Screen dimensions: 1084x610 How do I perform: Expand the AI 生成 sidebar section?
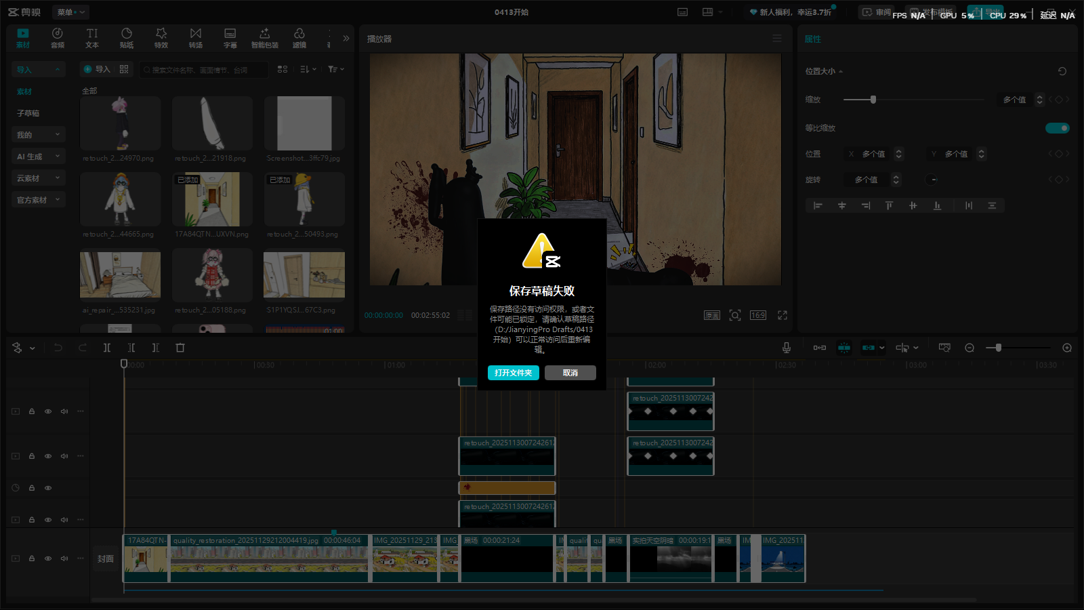[x=38, y=157]
